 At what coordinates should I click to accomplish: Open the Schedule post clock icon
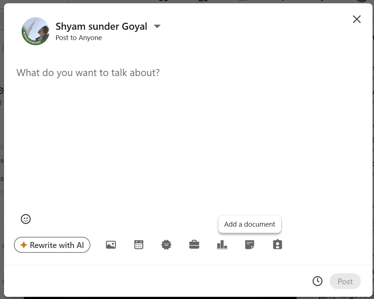(x=317, y=281)
